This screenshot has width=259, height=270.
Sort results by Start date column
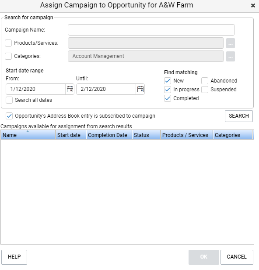point(71,135)
